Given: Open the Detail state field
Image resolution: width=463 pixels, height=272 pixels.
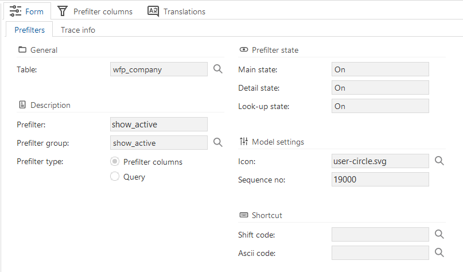Looking at the screenshot, I should point(380,88).
